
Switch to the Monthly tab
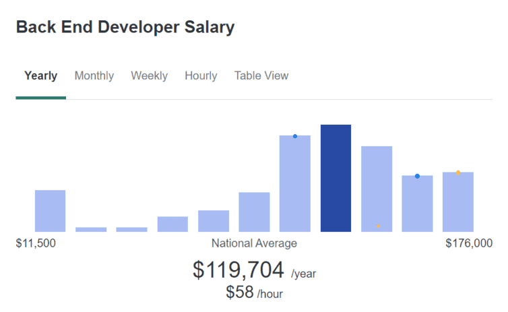[94, 76]
